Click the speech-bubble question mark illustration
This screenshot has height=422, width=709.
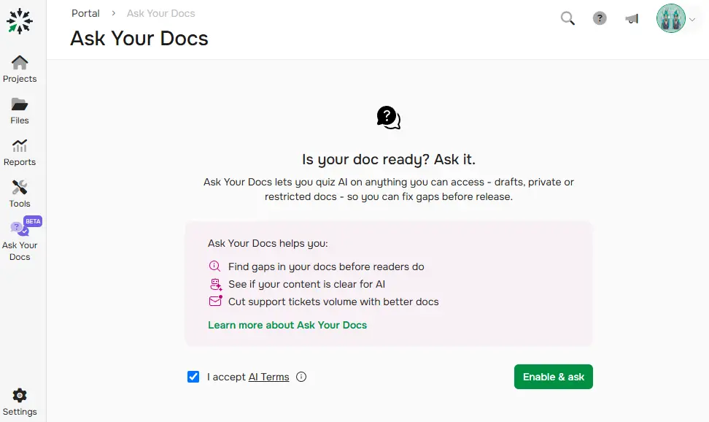pyautogui.click(x=388, y=116)
